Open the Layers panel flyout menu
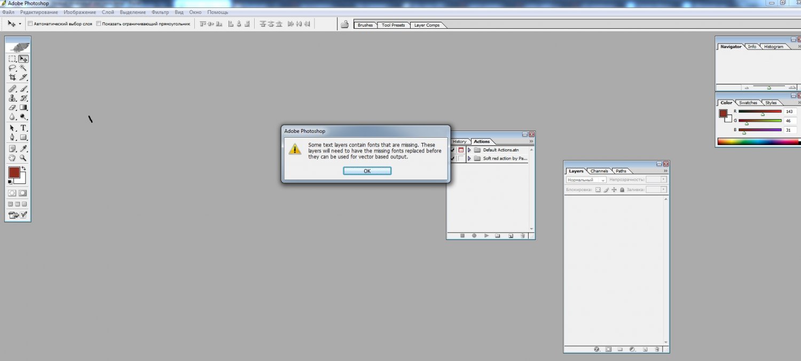Image resolution: width=801 pixels, height=361 pixels. click(665, 171)
